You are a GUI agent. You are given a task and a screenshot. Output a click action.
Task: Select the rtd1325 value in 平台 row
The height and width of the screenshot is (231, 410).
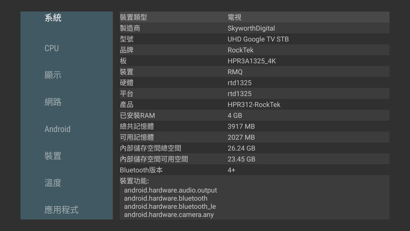[240, 94]
